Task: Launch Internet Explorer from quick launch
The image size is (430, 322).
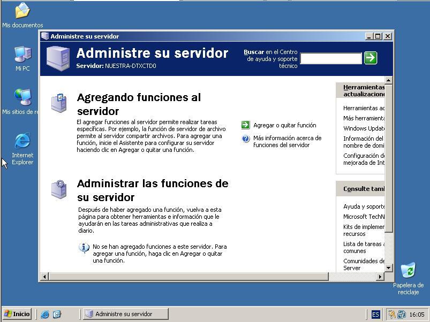Action: pos(44,314)
